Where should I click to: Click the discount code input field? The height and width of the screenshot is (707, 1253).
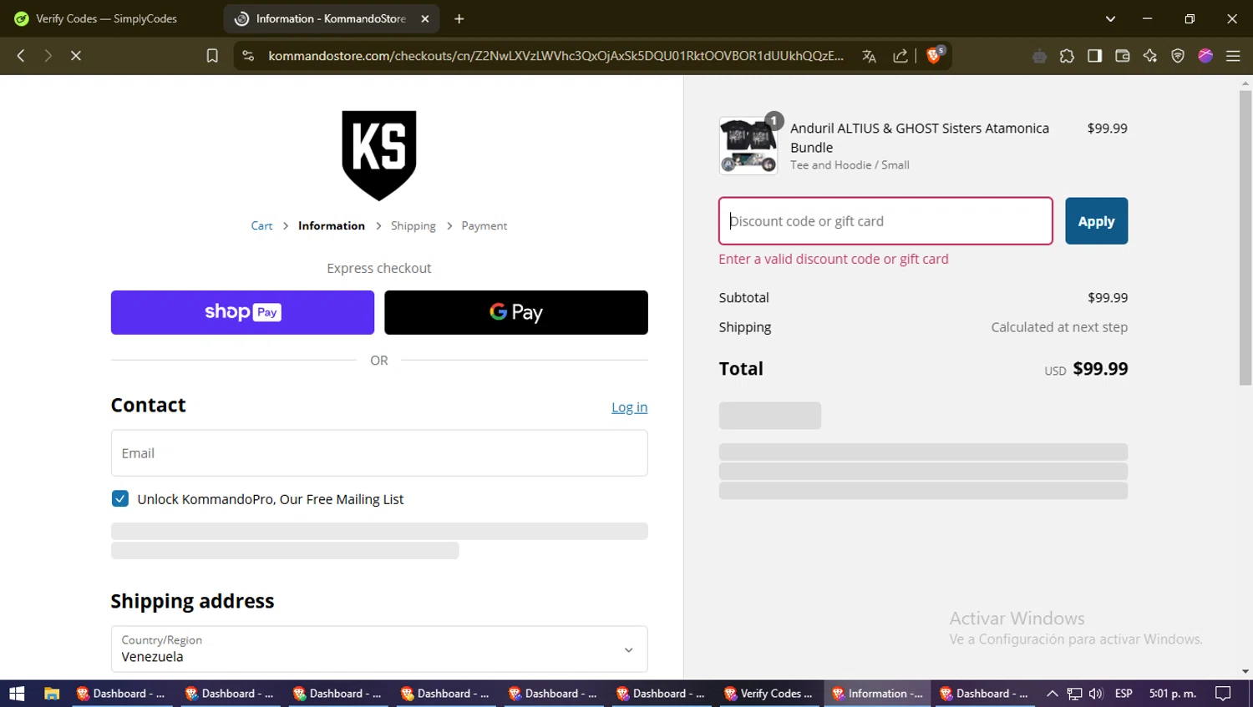click(885, 221)
